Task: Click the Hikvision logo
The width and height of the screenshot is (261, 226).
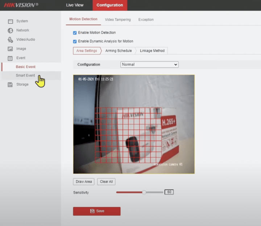Action: pos(21,5)
